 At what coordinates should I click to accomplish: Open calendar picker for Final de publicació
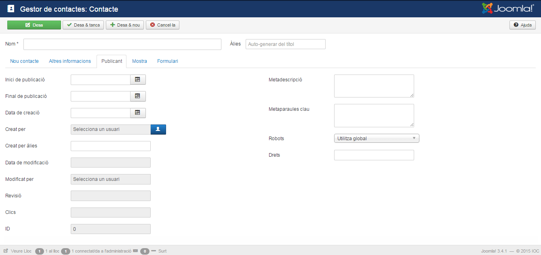138,96
